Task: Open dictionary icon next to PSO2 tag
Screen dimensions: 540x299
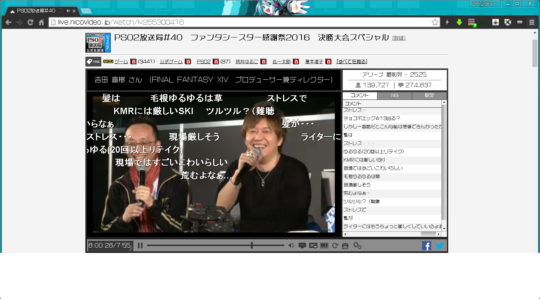Action: (x=216, y=62)
